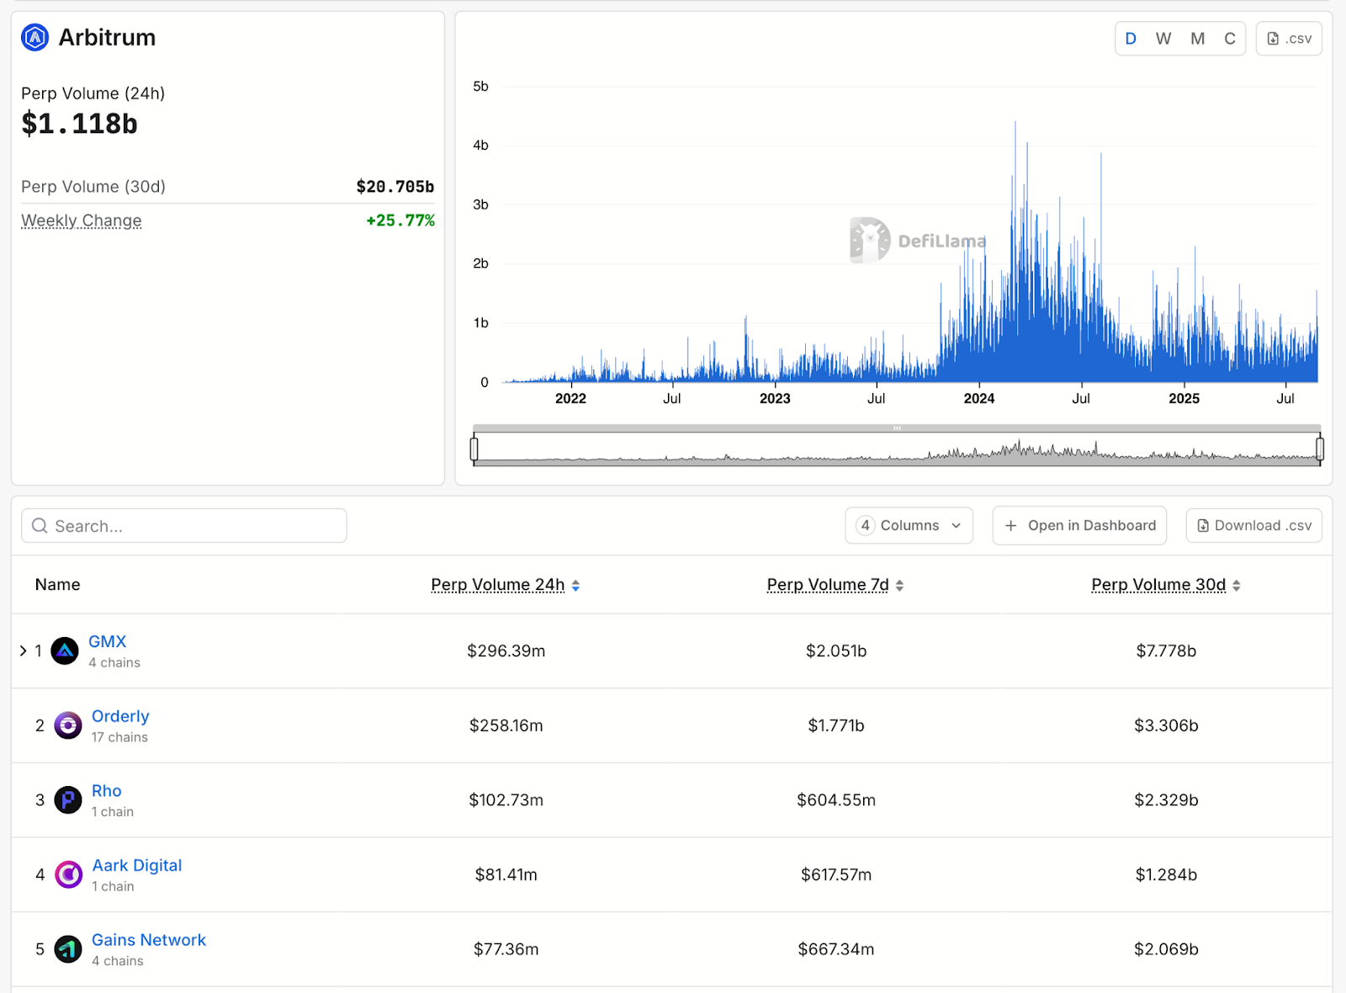Image resolution: width=1346 pixels, height=993 pixels.
Task: Click the Aark Digital logo icon
Action: point(68,874)
